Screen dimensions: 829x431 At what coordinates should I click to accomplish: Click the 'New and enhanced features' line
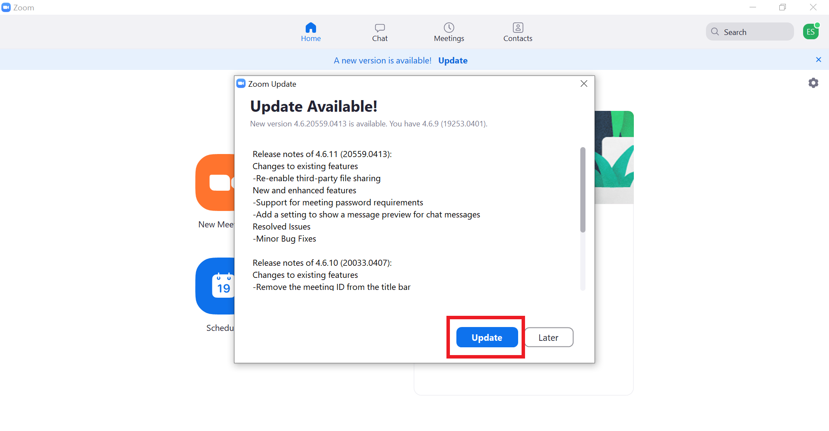coord(304,190)
